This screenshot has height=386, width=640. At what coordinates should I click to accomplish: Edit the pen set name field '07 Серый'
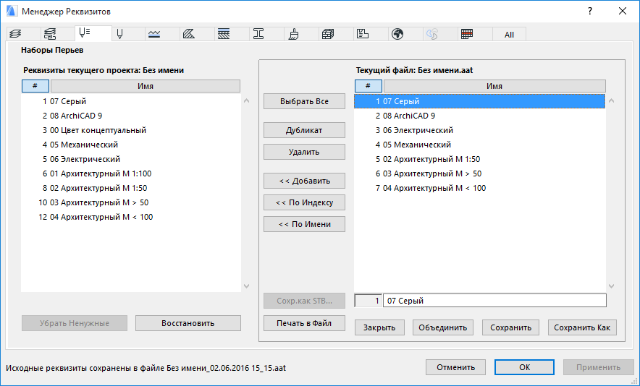(x=494, y=301)
